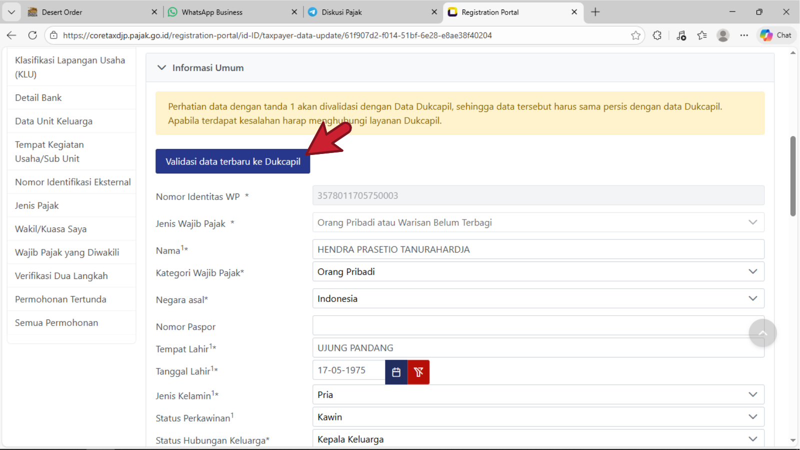Reload the page with refresh icon
800x450 pixels.
32,35
